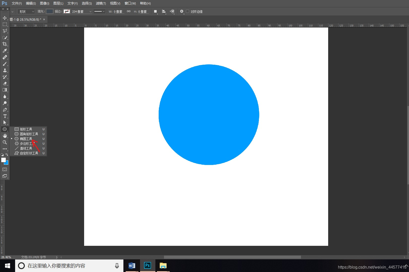409x272 pixels.
Task: Select the Dodge tool
Action: 5,103
